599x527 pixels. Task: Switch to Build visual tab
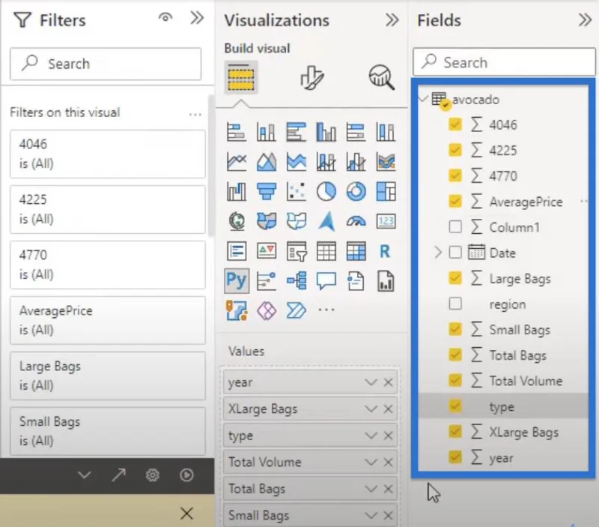click(x=240, y=77)
